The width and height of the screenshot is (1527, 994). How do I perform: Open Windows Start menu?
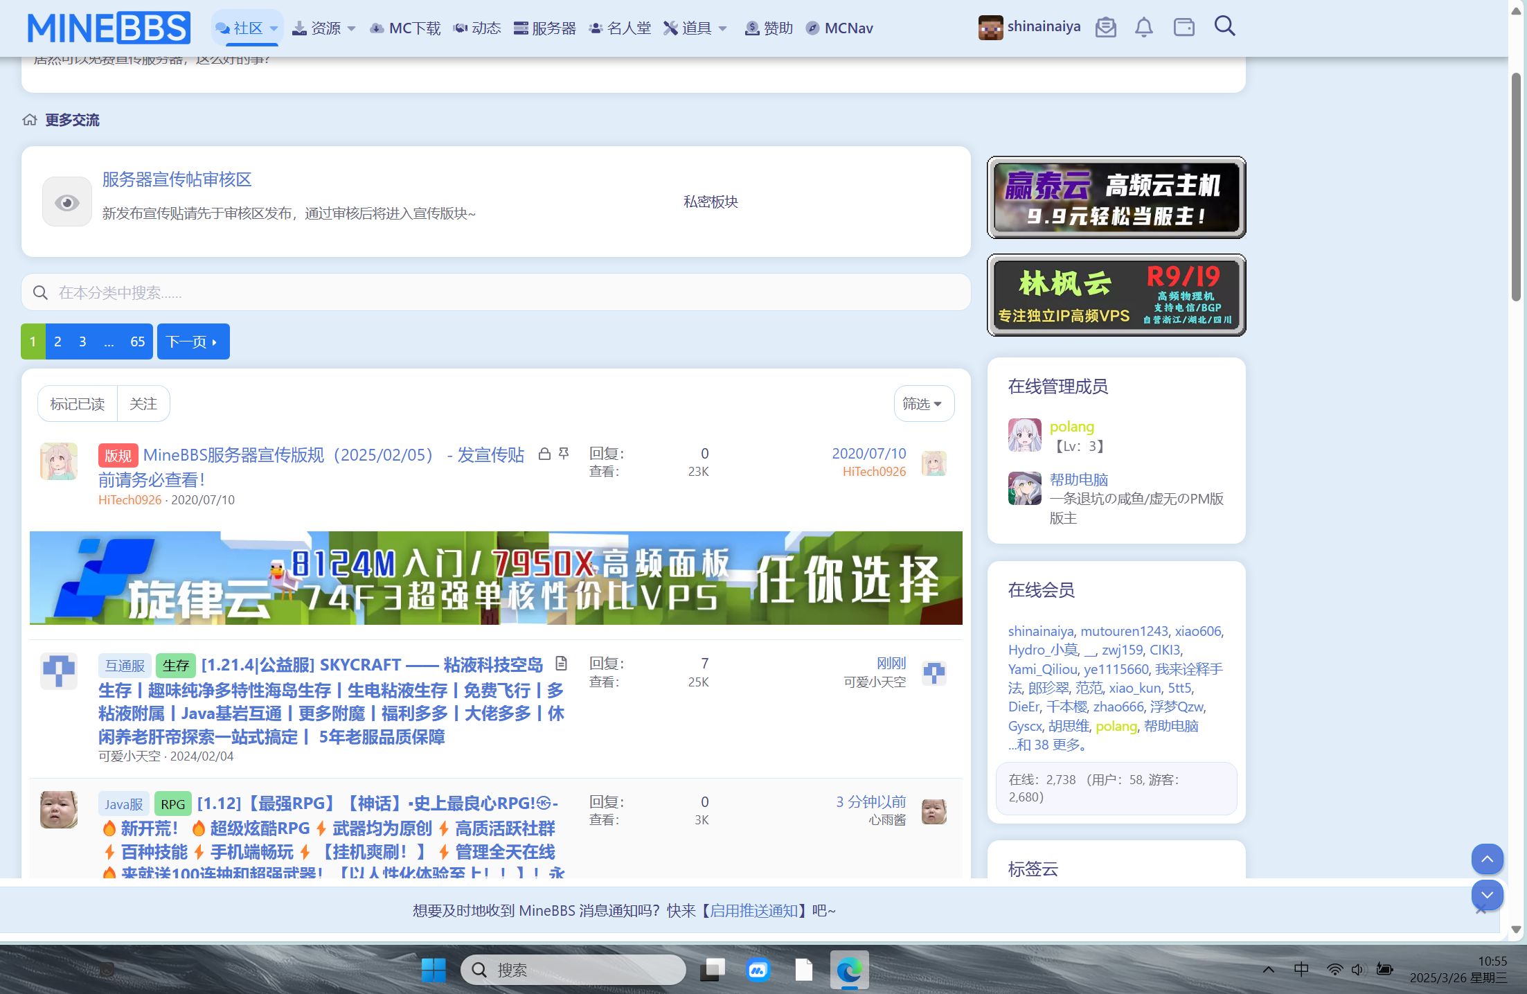coord(434,970)
